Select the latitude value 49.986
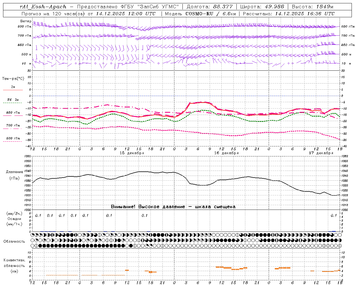Image resolution: width=356 pixels, height=285 pixels. click(274, 7)
